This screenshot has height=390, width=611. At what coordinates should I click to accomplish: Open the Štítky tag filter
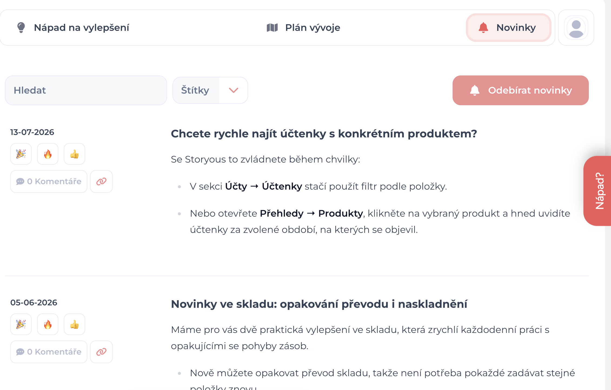[x=210, y=90]
